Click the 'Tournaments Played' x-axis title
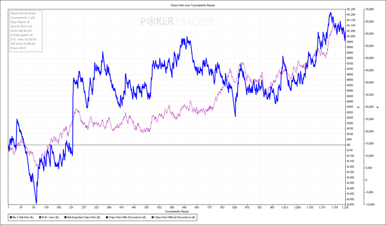The height and width of the screenshot is (225, 386). click(177, 211)
